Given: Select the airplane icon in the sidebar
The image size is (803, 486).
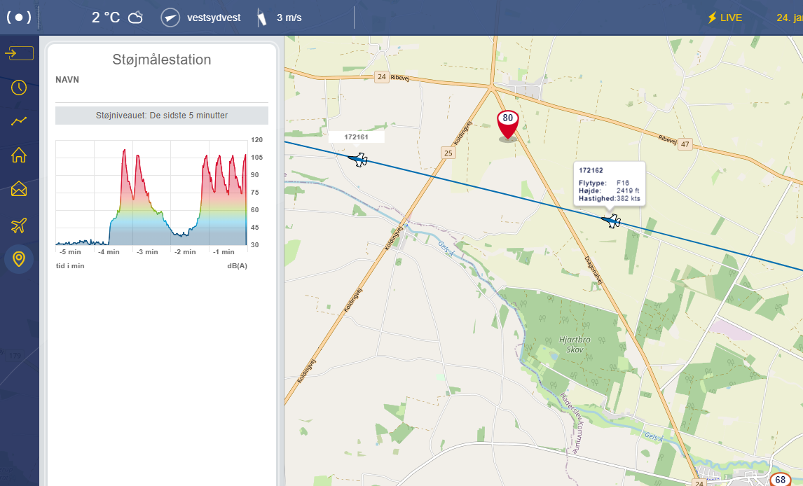Looking at the screenshot, I should [x=19, y=225].
